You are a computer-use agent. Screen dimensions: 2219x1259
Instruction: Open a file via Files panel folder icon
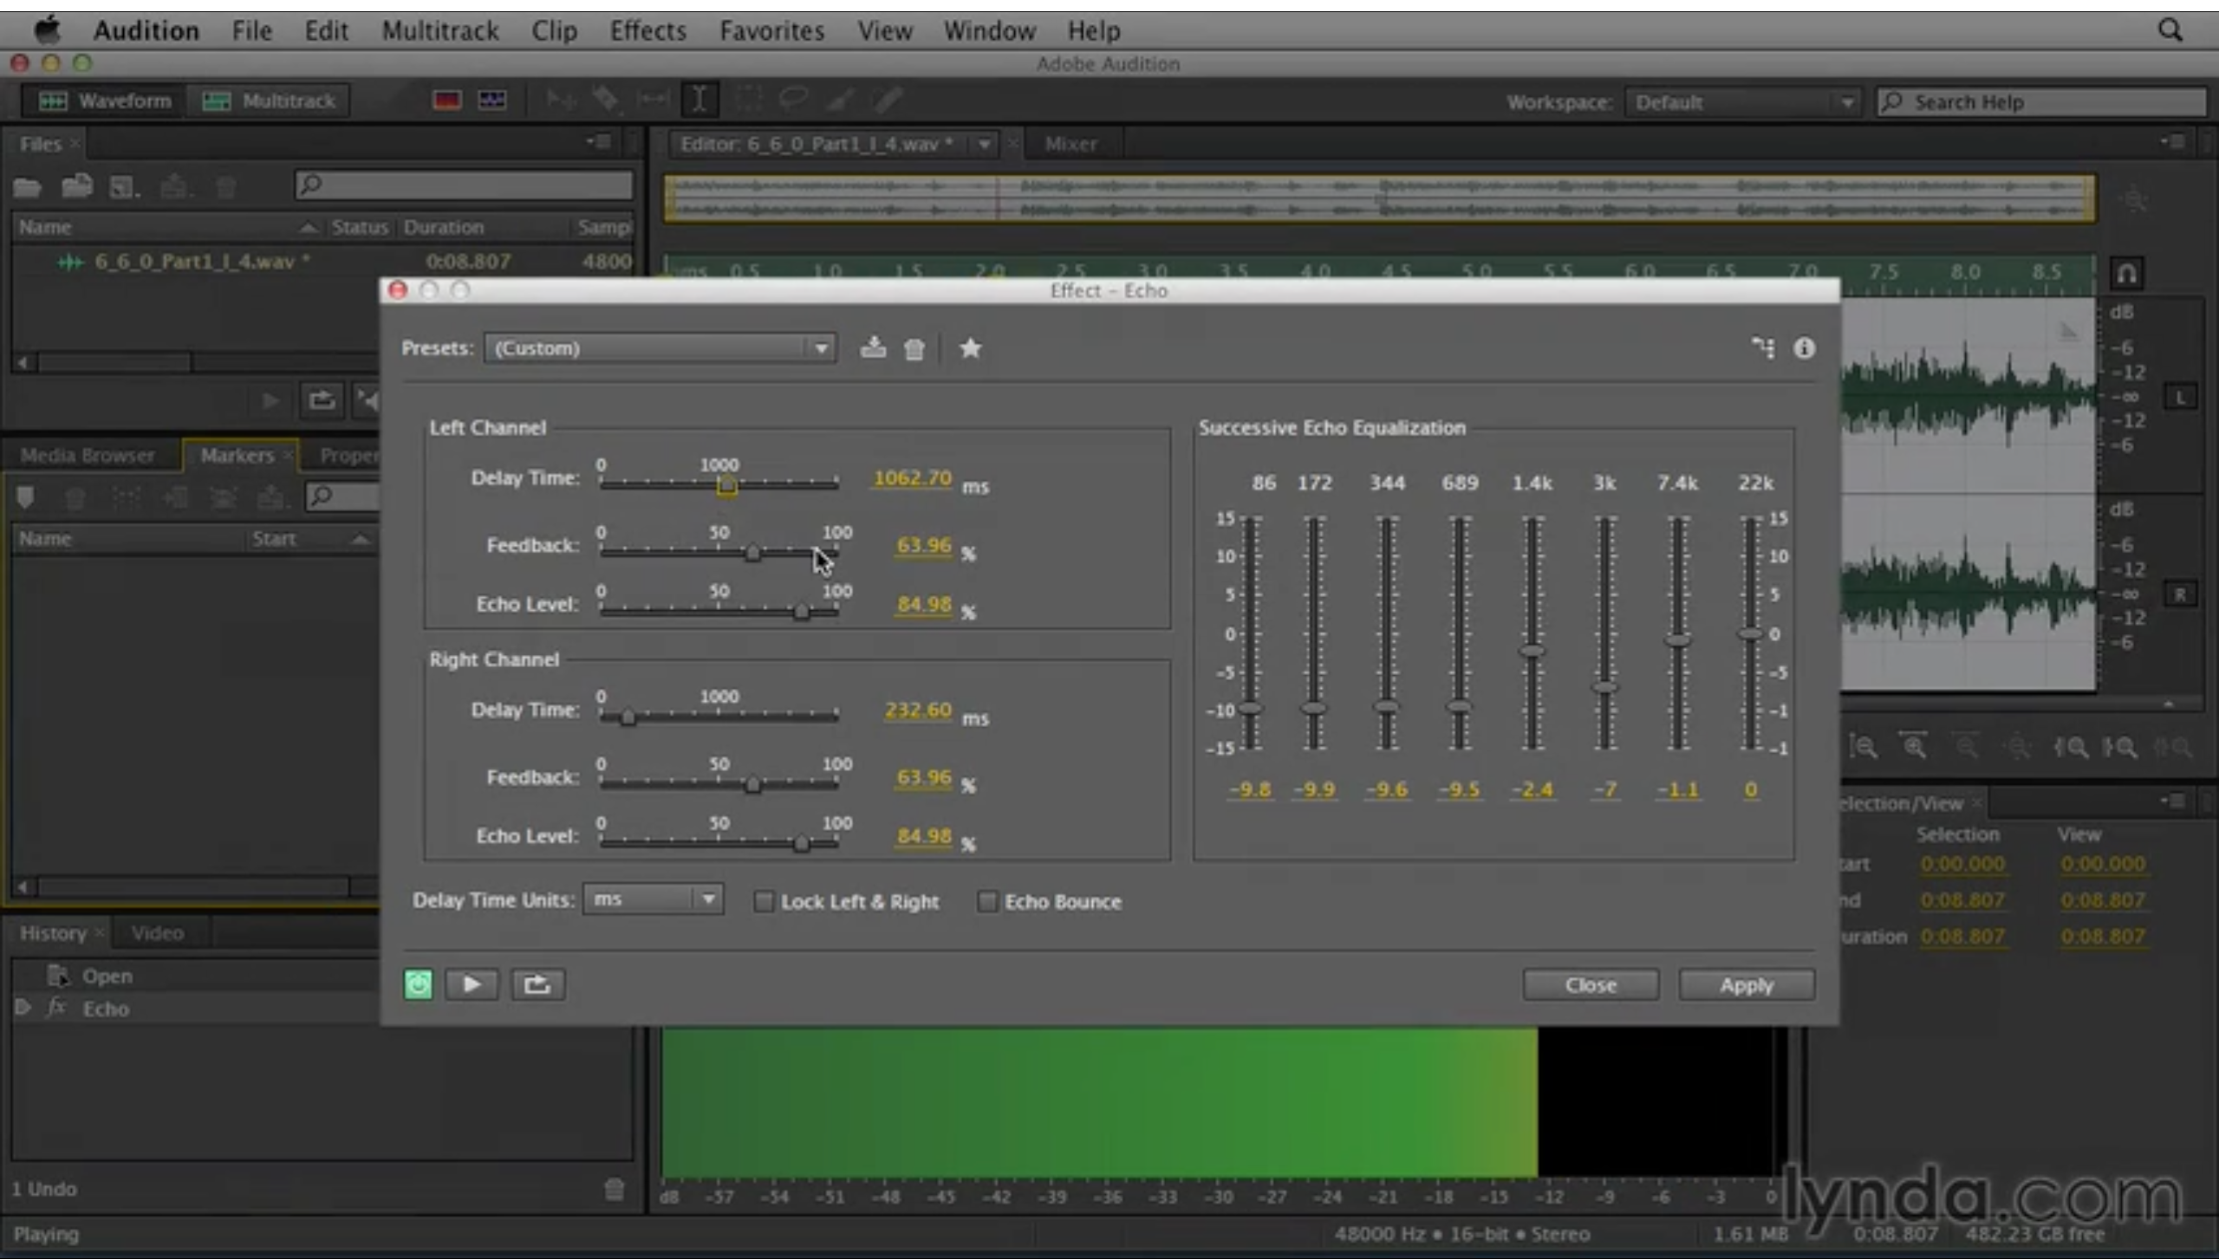(26, 185)
